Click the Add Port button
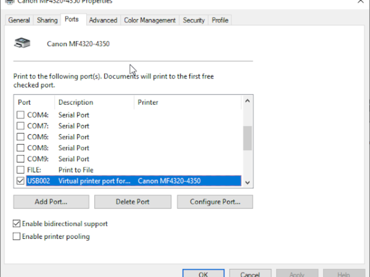The height and width of the screenshot is (277, 370). [x=51, y=202]
